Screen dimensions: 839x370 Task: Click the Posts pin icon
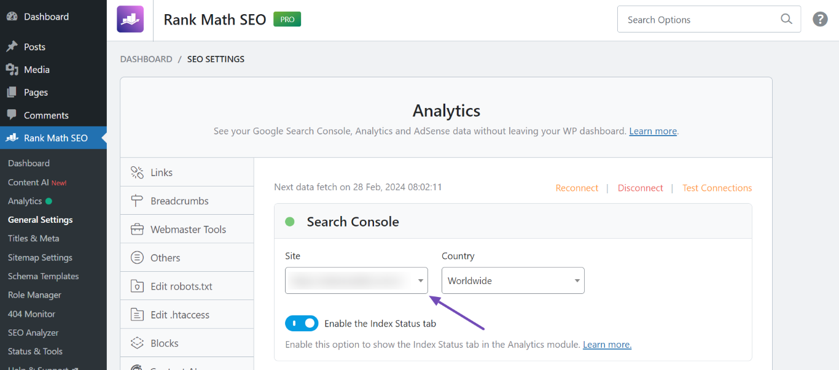[x=12, y=47]
